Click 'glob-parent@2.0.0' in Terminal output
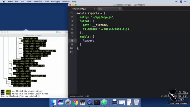Image resolution: width=190 pixels, height=107 pixels. [24, 61]
